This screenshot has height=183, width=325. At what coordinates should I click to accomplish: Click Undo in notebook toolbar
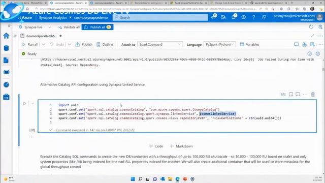[57, 44]
